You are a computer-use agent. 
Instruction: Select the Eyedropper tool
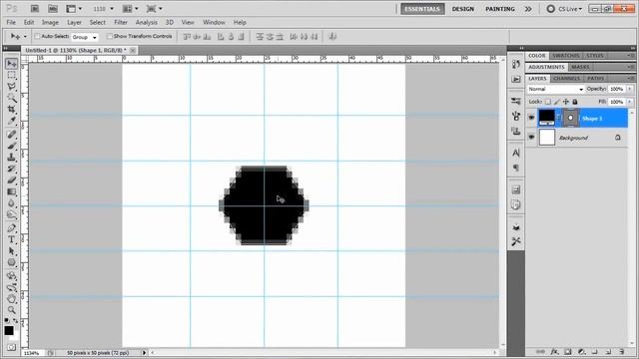(11, 121)
